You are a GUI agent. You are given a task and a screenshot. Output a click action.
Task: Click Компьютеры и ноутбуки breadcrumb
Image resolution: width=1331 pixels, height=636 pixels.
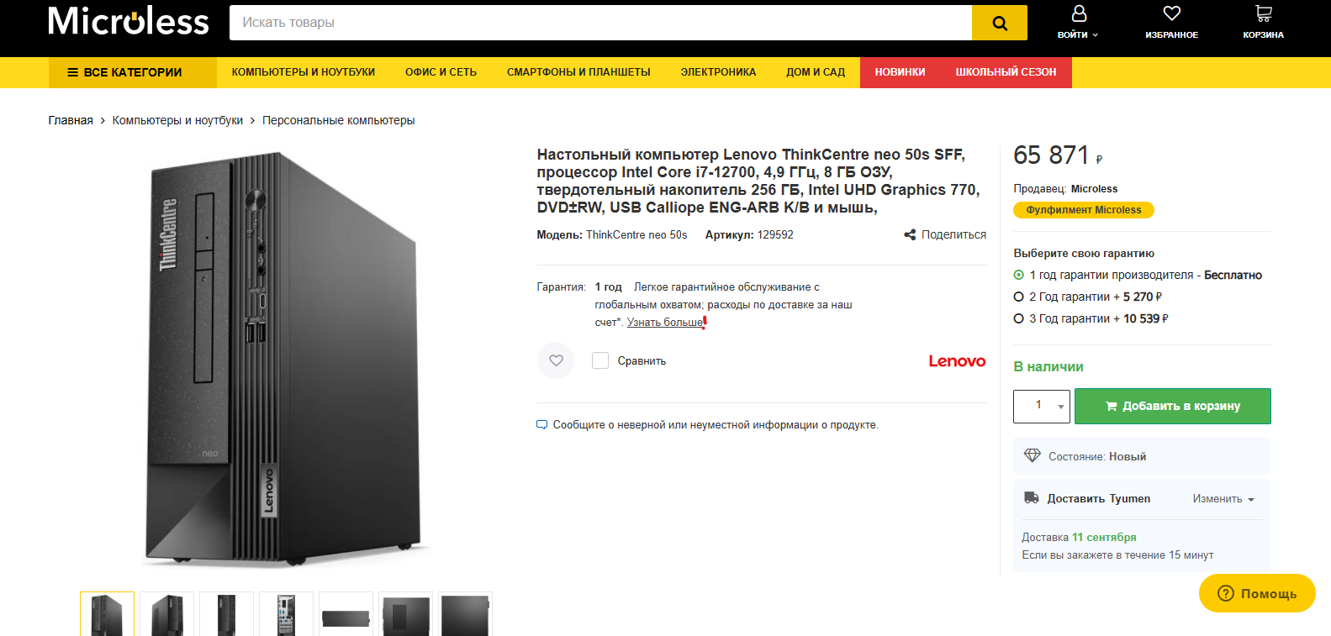pos(177,120)
